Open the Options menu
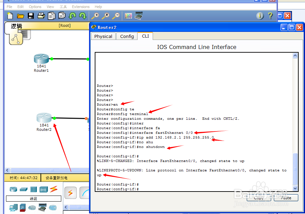The height and width of the screenshot is (214, 305). 35,7
